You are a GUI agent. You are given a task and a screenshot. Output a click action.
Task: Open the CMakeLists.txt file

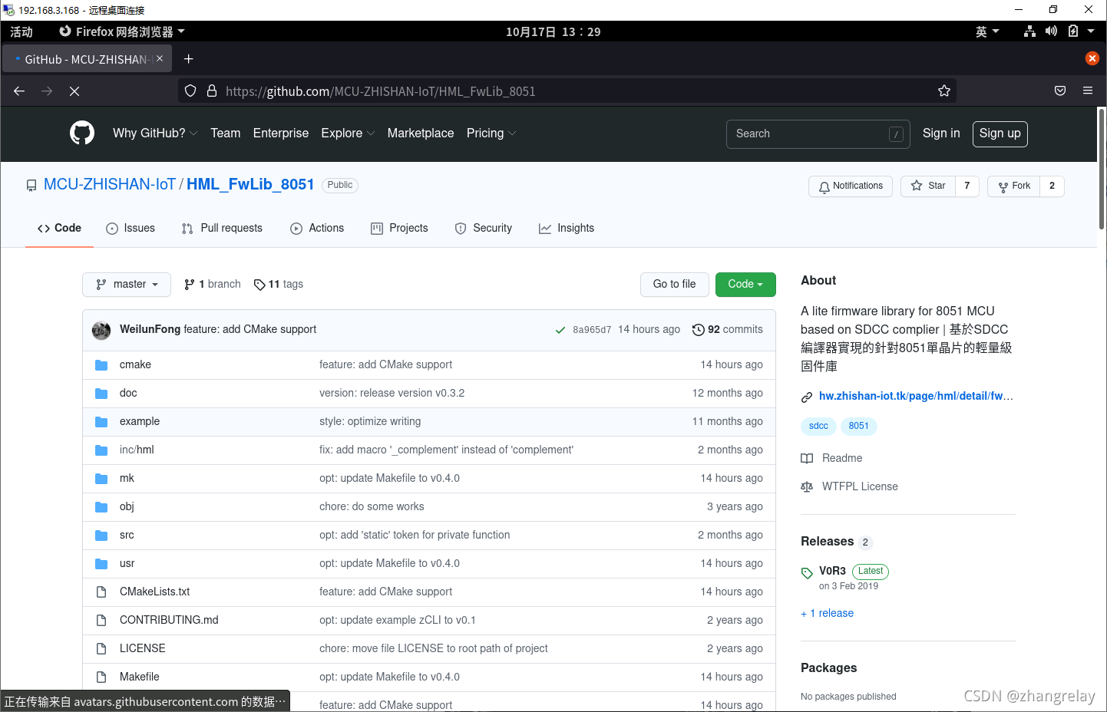154,592
